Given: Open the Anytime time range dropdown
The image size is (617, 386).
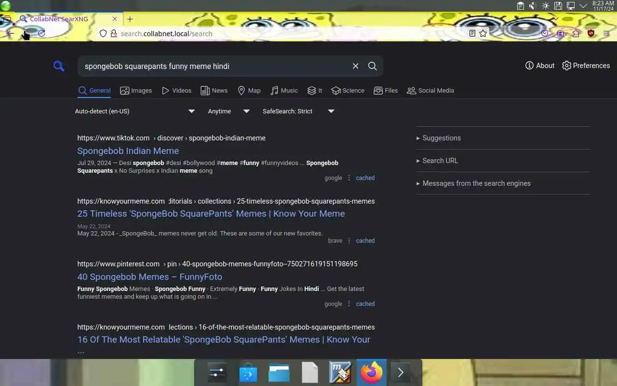Looking at the screenshot, I should (228, 111).
